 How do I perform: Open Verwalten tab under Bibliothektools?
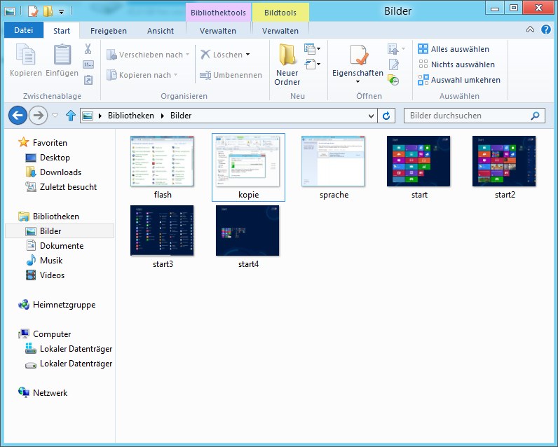(x=218, y=31)
